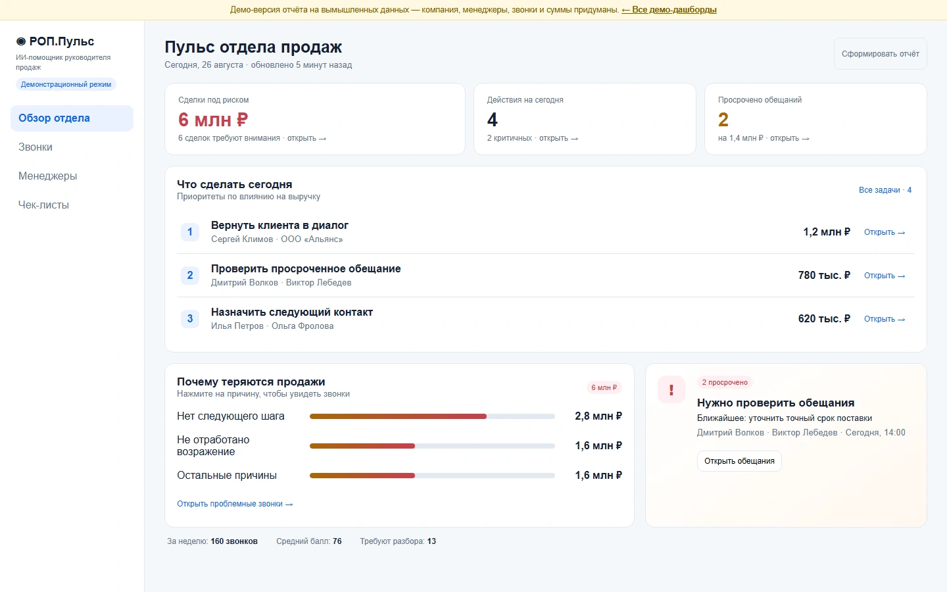This screenshot has width=947, height=592.
Task: Click priority number badge 2
Action: (190, 276)
